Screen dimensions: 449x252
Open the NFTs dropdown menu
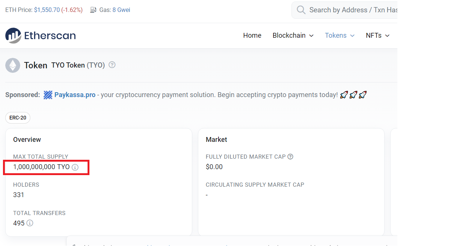click(378, 35)
